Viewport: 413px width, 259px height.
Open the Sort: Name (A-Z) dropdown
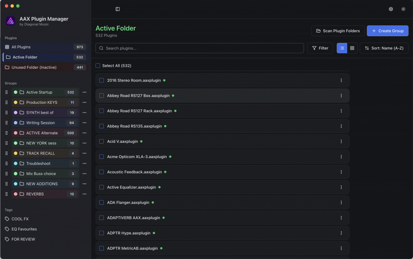click(x=384, y=48)
